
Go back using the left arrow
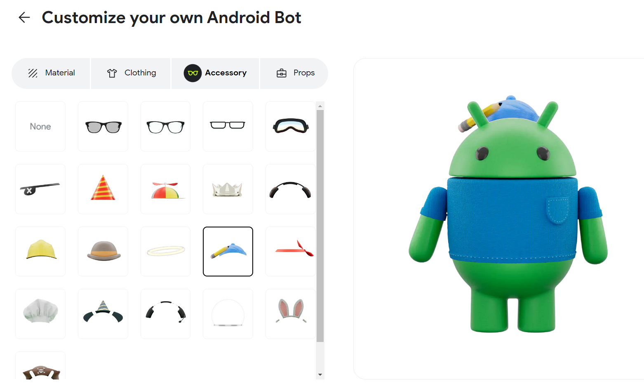pos(24,17)
